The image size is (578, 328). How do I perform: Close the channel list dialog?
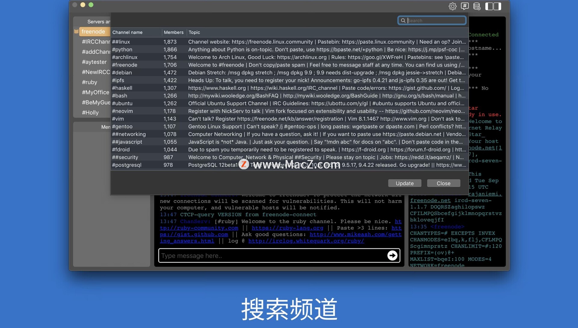click(x=443, y=183)
